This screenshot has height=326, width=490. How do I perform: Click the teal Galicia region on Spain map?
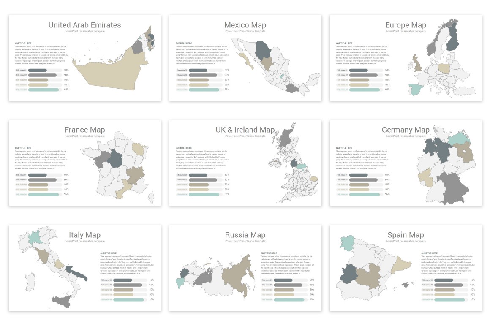[x=347, y=243]
